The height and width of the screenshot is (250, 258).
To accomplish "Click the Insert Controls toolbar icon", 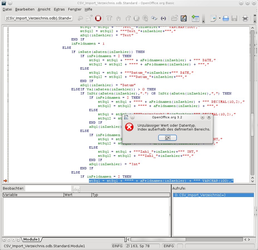I will pos(195,18).
